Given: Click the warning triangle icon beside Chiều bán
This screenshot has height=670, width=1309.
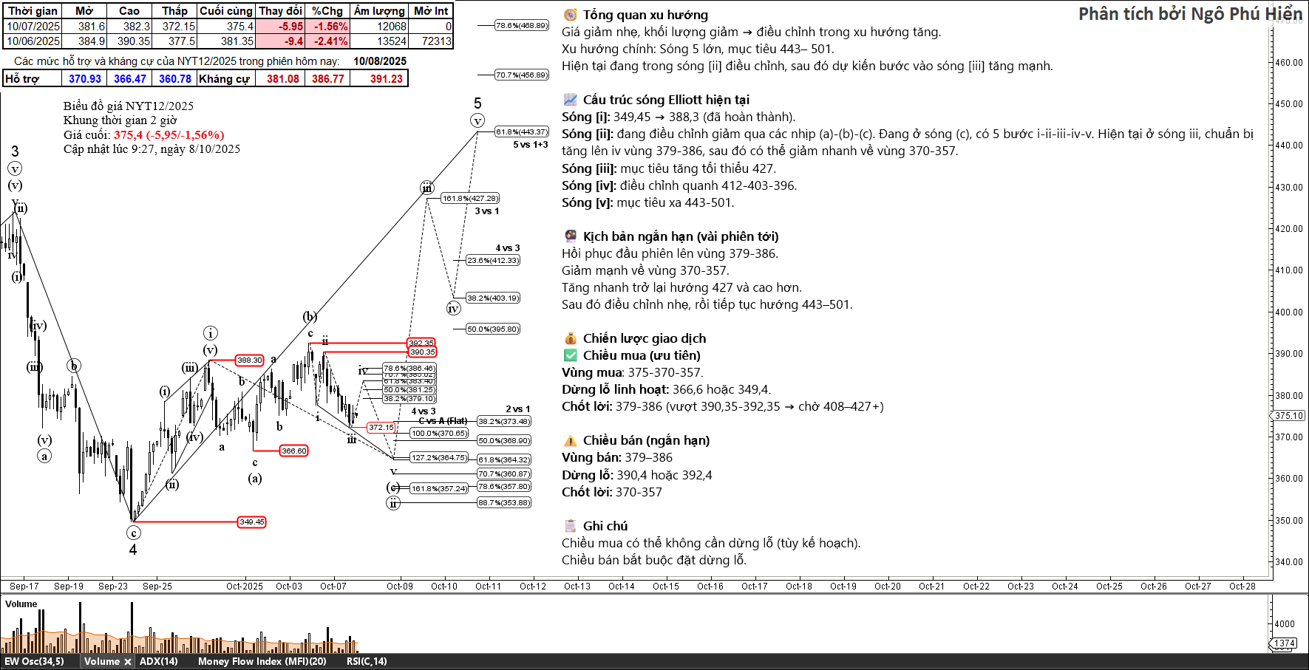Looking at the screenshot, I should click(x=570, y=441).
